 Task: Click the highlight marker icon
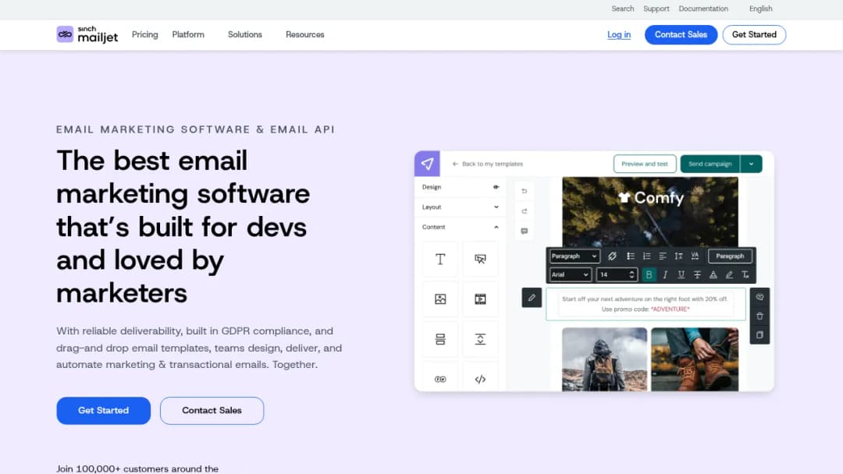pyautogui.click(x=729, y=275)
